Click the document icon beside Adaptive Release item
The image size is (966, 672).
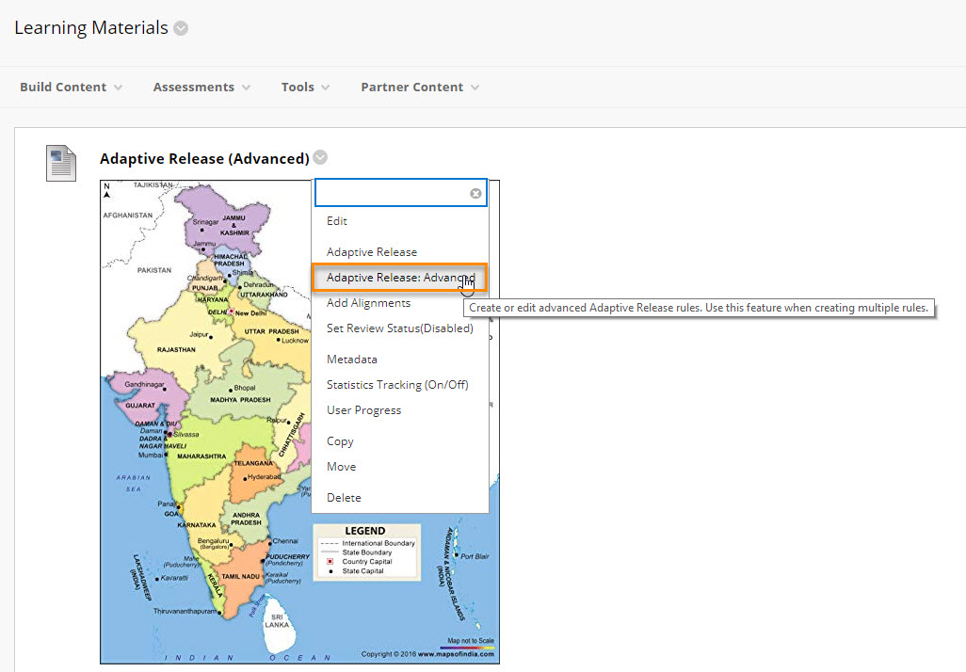pos(61,163)
